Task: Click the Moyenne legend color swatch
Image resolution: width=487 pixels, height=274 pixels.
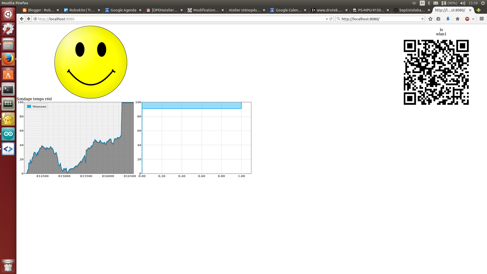Action: click(29, 107)
